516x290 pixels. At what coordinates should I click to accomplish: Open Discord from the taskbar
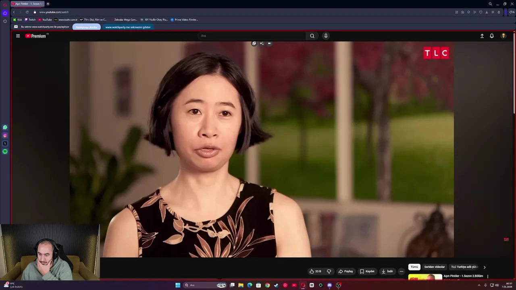(329, 285)
